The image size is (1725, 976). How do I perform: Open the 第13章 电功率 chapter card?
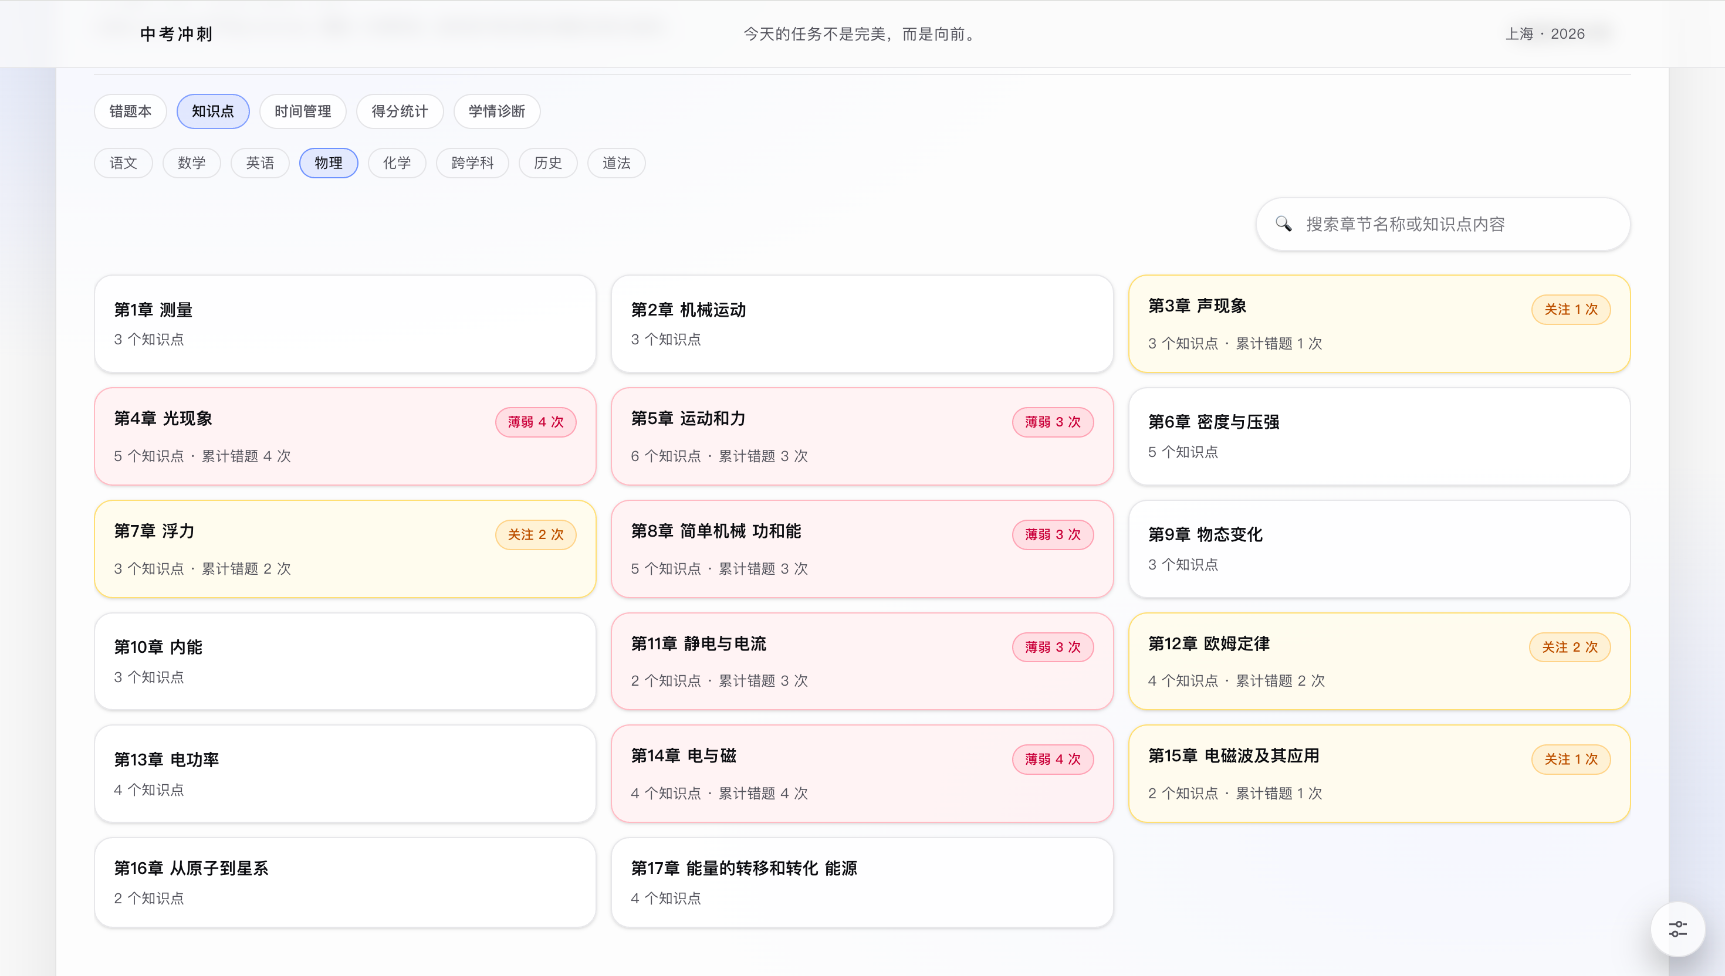(x=344, y=774)
